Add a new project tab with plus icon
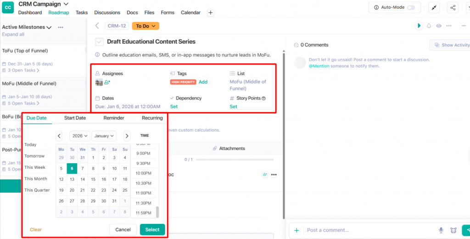Viewport: 470px width, 239px height. point(211,12)
